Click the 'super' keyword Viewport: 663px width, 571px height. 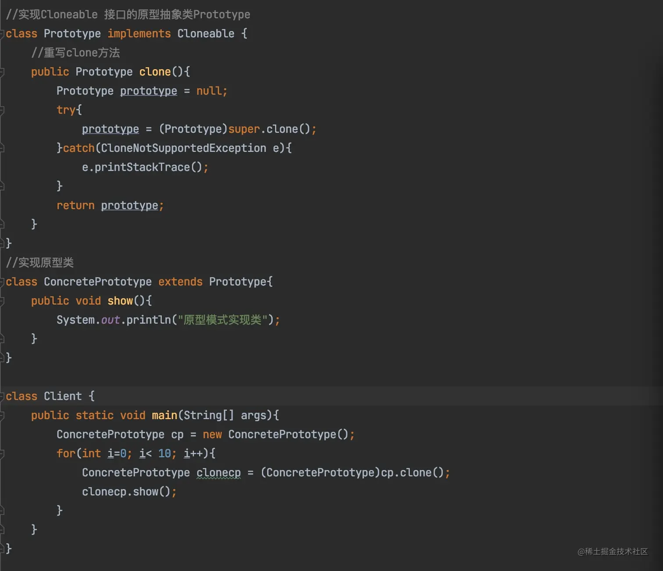[244, 129]
